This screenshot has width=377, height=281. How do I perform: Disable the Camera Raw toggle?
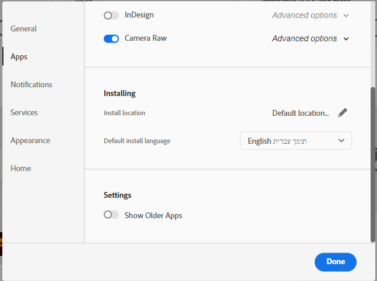(111, 39)
